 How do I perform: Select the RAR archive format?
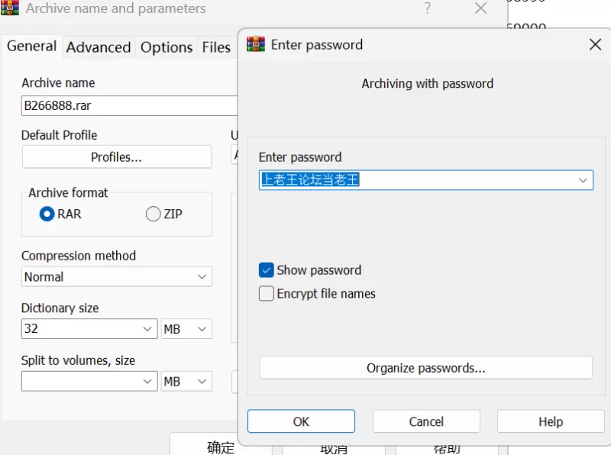coord(47,214)
